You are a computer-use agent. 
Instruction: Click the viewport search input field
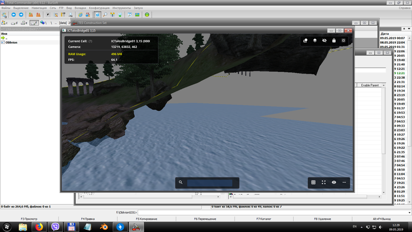(x=209, y=182)
